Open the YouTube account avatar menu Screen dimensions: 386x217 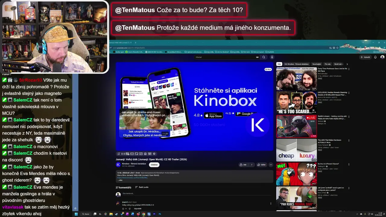point(382,57)
